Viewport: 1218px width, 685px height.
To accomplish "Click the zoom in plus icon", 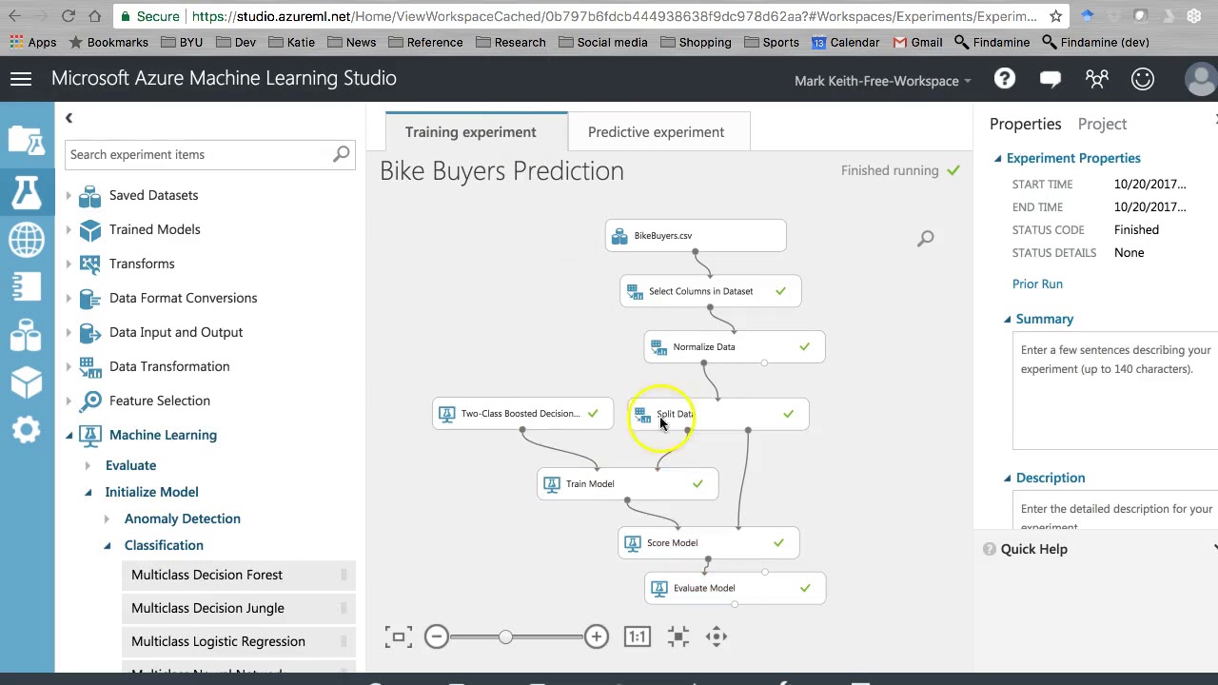I will 597,636.
